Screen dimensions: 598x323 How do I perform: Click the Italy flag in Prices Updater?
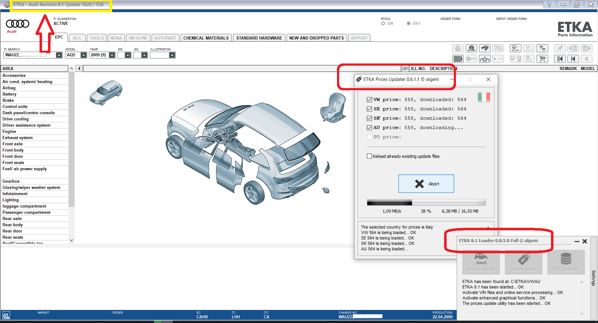click(x=484, y=97)
